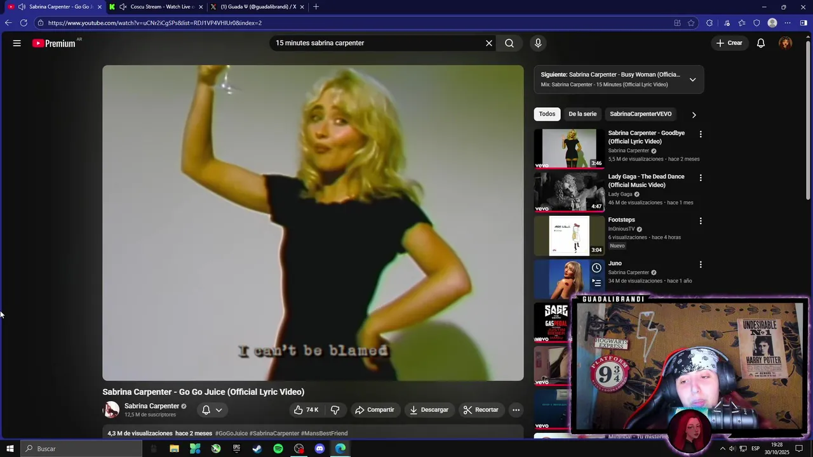
Task: Reload the page with refresh icon
Action: pos(24,23)
